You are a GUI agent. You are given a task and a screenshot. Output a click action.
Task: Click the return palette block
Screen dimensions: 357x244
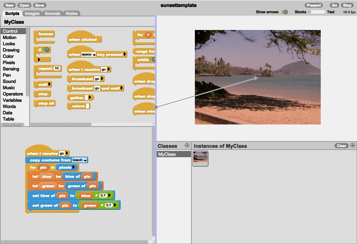78,106
